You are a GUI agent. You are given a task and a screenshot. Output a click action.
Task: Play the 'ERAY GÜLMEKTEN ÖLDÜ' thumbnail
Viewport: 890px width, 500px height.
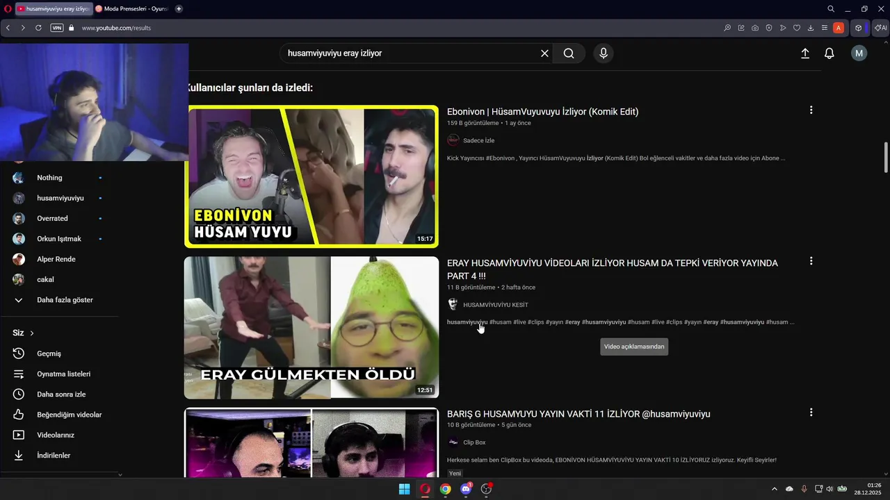coord(311,328)
